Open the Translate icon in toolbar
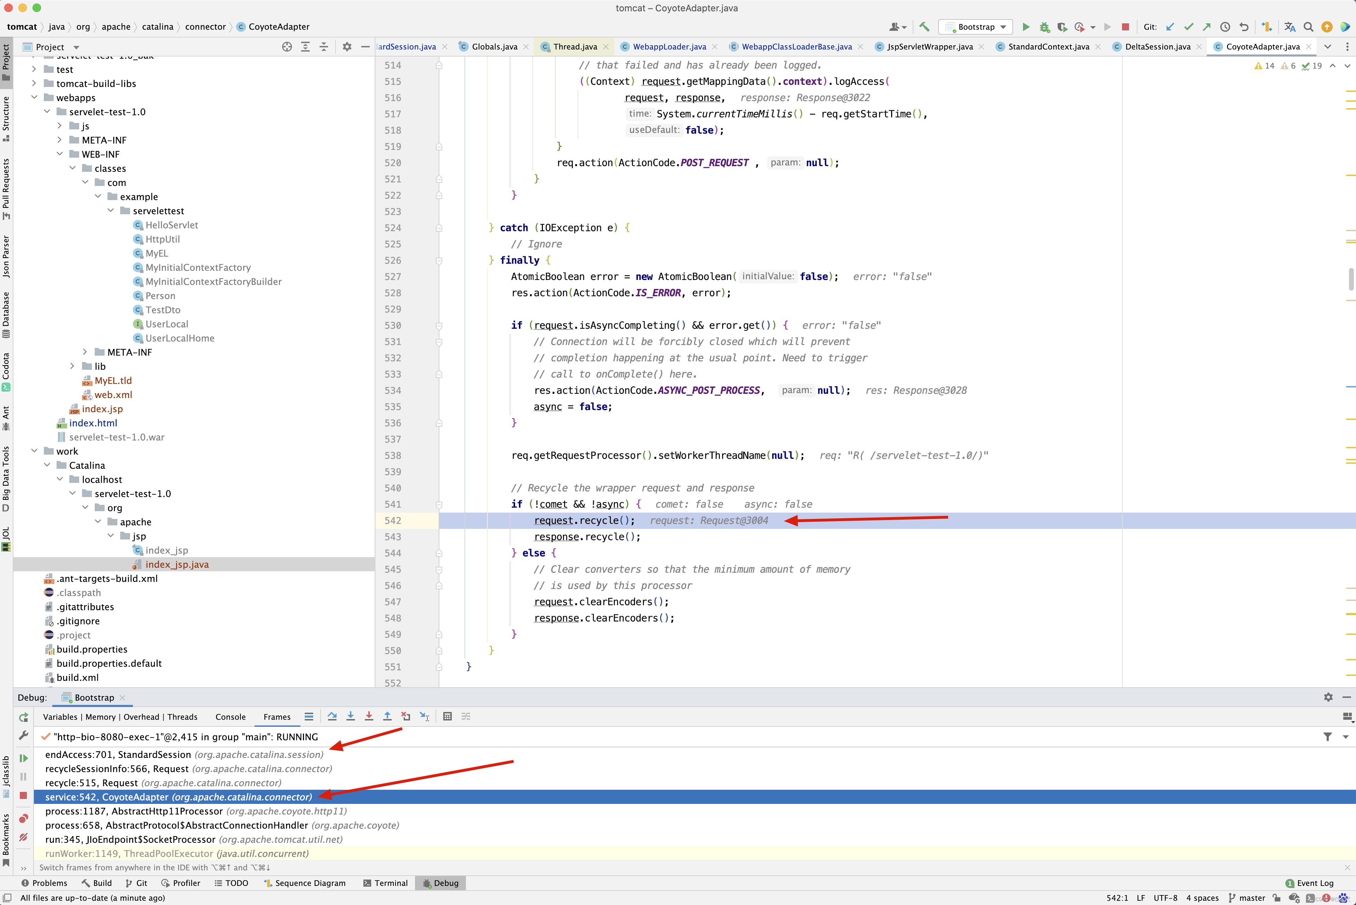 tap(1290, 27)
